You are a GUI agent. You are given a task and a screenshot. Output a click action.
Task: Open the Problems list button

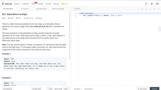tap(8, 89)
